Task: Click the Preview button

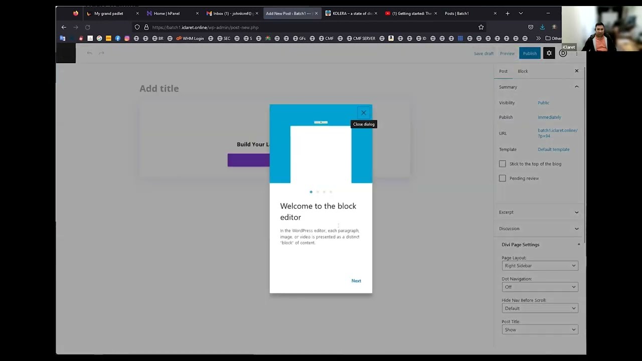Action: click(507, 53)
